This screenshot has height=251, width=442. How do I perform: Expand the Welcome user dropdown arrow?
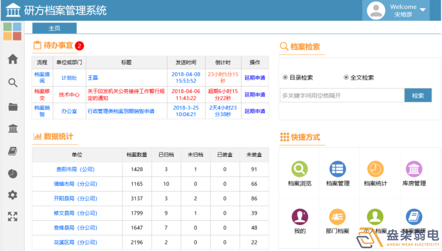click(423, 10)
